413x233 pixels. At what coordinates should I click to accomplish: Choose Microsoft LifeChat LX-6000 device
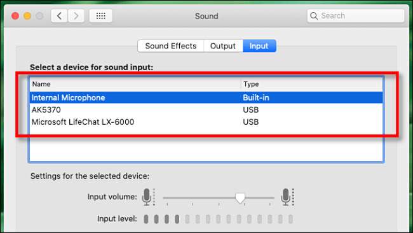(x=206, y=122)
